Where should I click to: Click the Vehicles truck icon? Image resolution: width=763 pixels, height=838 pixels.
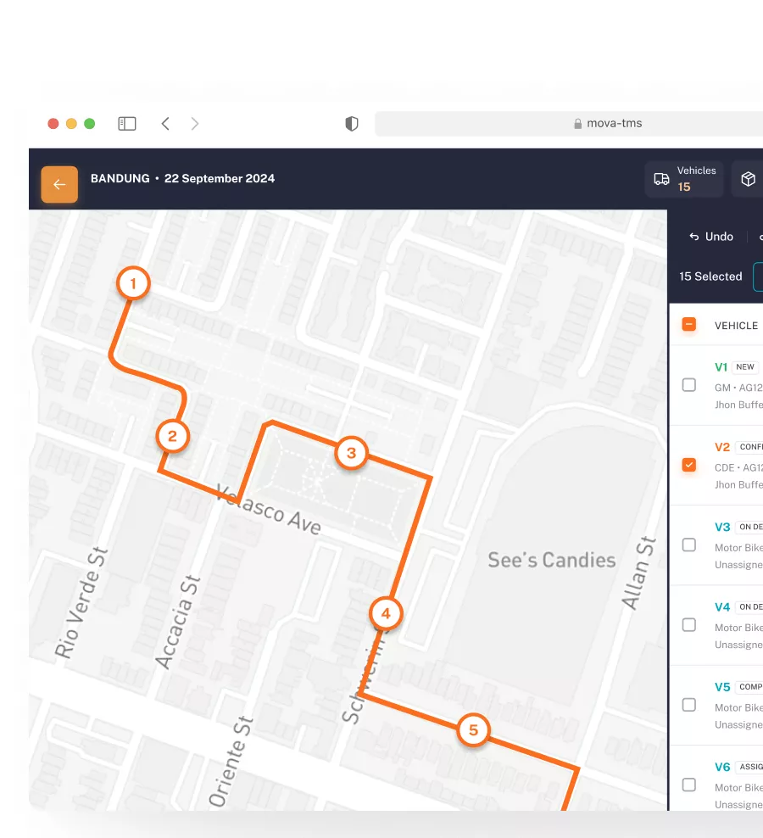[x=661, y=179]
